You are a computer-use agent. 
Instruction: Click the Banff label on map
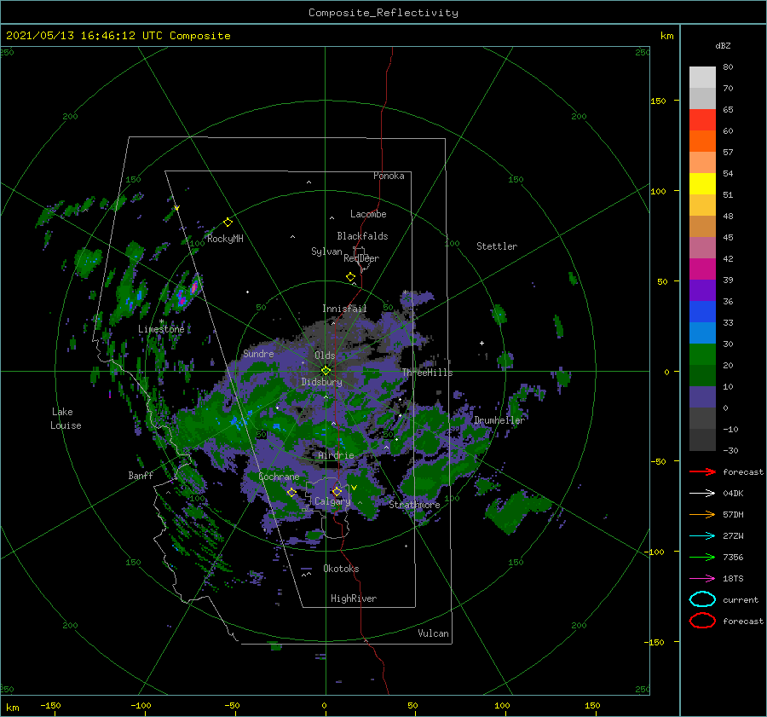[141, 475]
